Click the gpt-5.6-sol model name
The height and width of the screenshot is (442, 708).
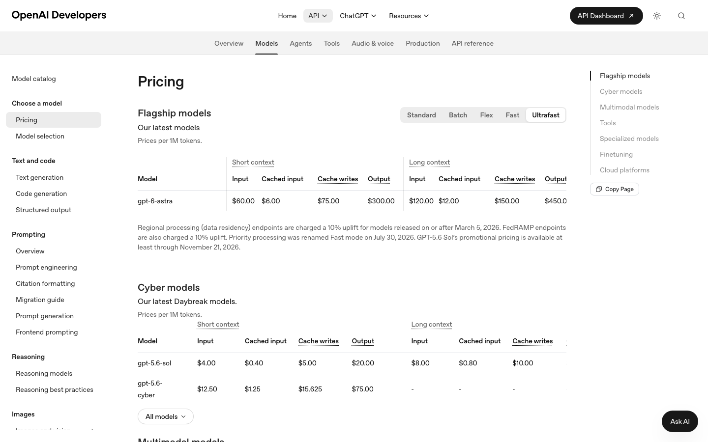point(154,363)
